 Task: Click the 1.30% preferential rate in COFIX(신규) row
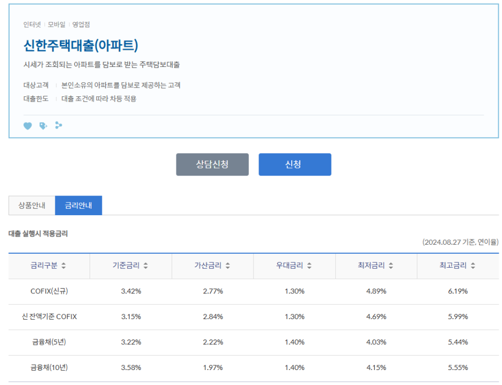point(294,291)
